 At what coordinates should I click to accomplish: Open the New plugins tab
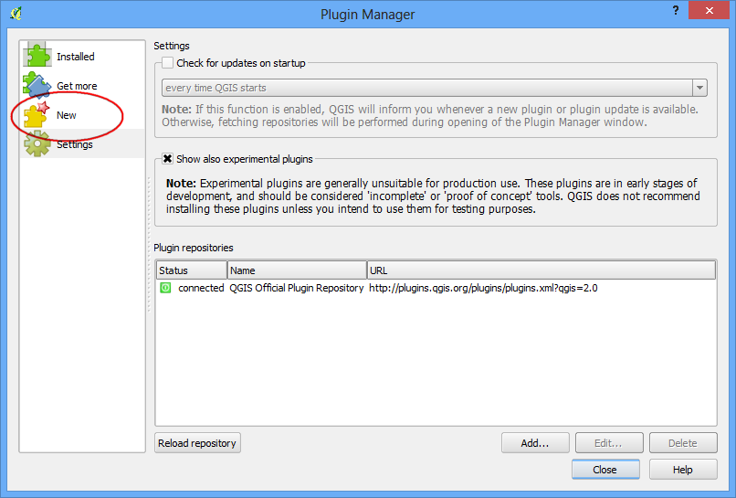(66, 115)
